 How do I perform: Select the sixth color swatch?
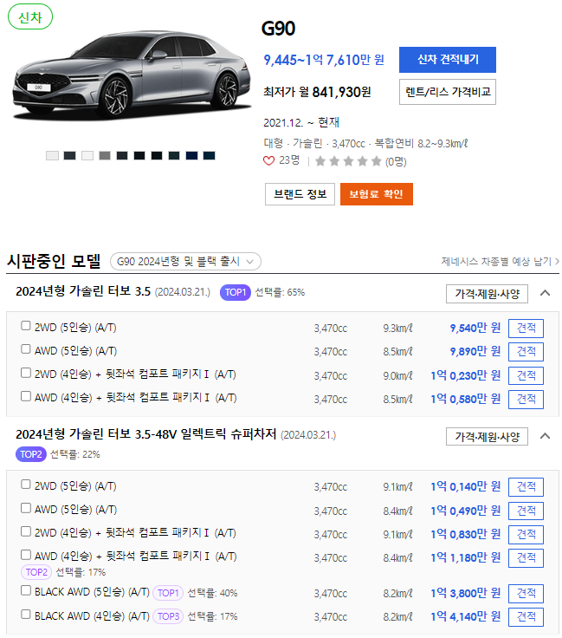pyautogui.click(x=139, y=155)
